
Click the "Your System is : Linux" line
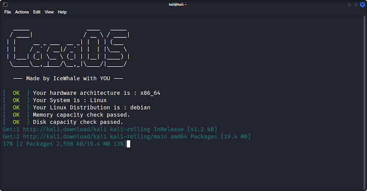pyautogui.click(x=70, y=100)
